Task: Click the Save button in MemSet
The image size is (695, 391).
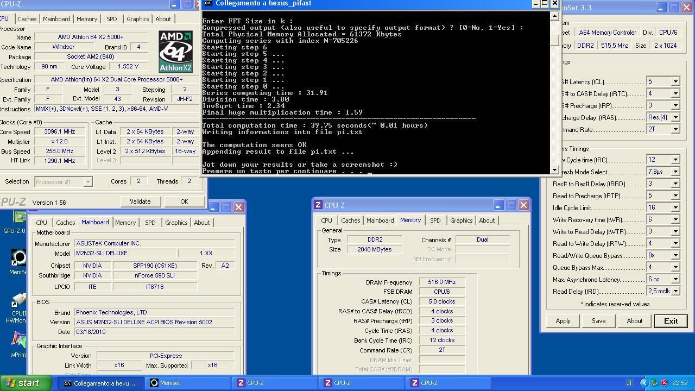Action: pos(598,321)
